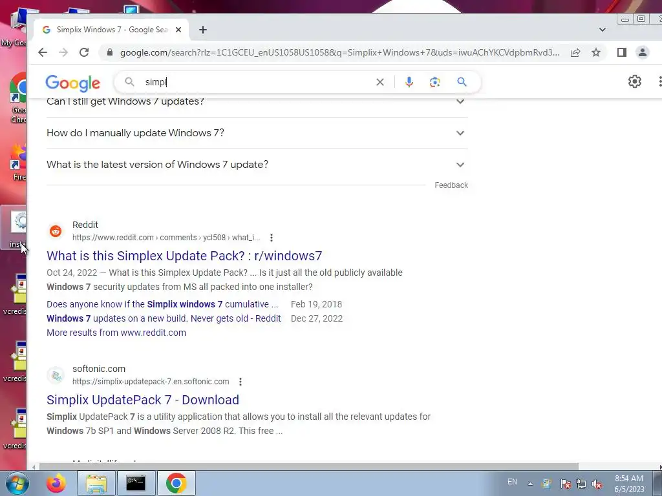Go back to the previous page
Screen dimensions: 662x496
43,52
